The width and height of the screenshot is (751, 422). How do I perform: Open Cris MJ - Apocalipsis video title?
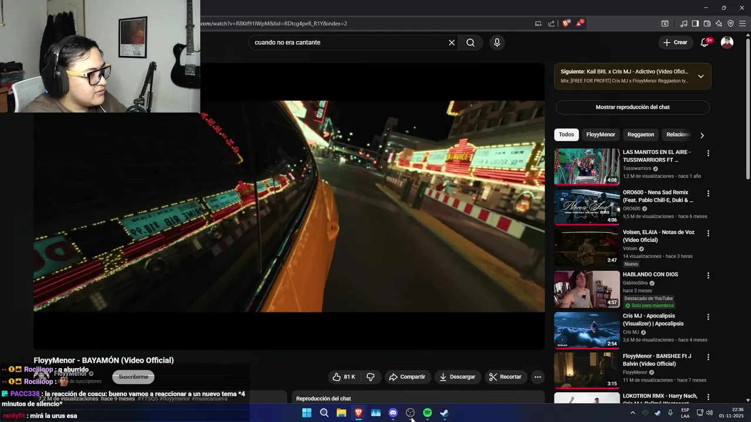point(653,319)
